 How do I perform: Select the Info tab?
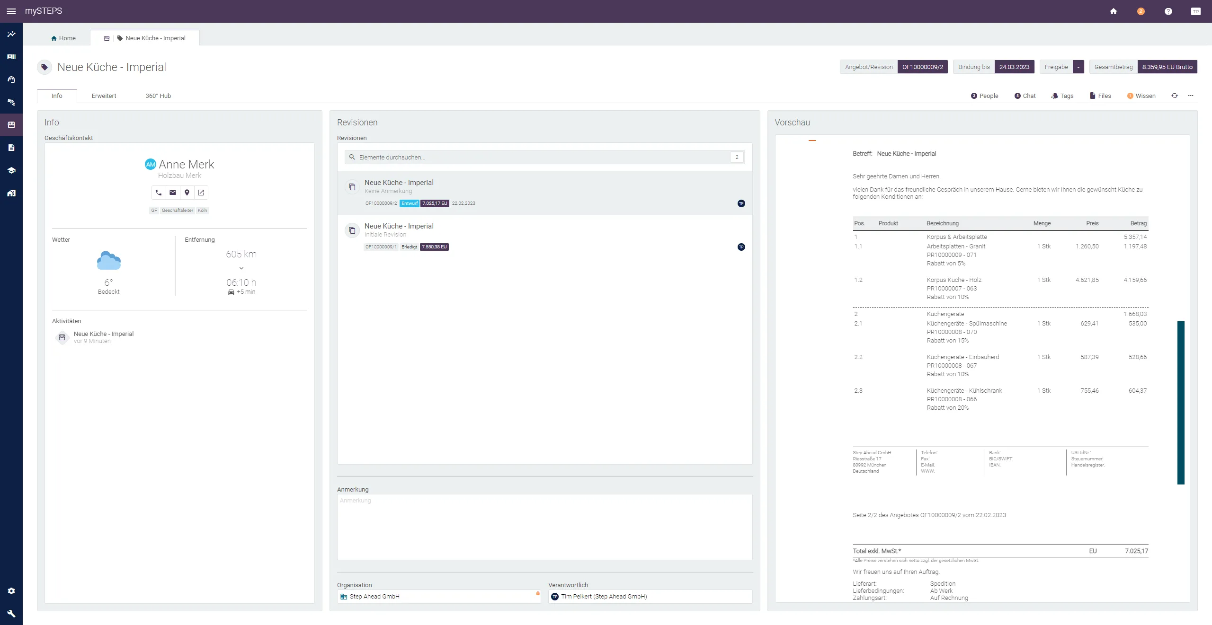pyautogui.click(x=57, y=96)
